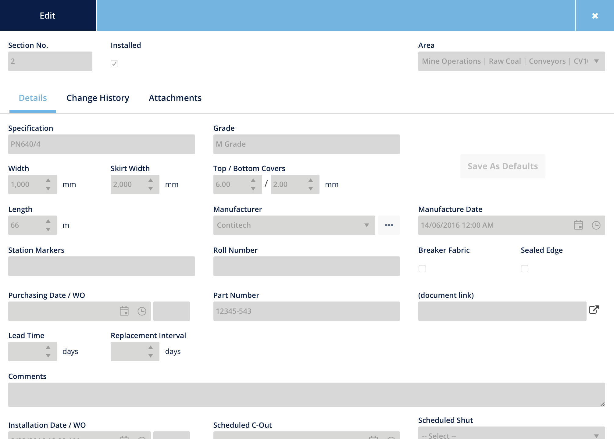This screenshot has width=614, height=439.
Task: Click the Comments text area
Action: click(307, 395)
